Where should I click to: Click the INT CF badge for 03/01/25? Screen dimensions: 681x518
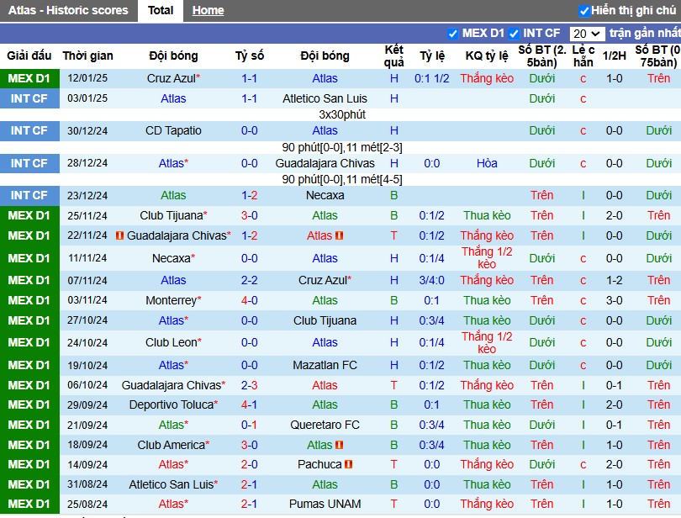point(29,98)
